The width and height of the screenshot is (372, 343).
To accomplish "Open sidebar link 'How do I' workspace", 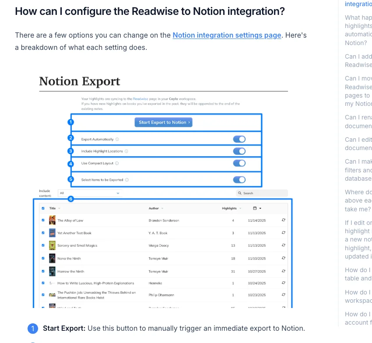I will click(x=358, y=297).
